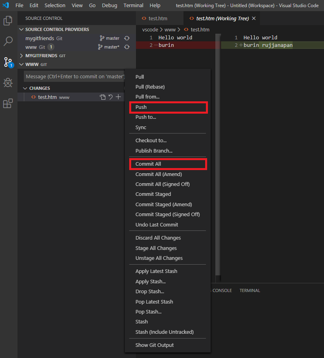Switch to the test.htm editor tab
Viewport: 324px width, 358px height.
click(158, 18)
